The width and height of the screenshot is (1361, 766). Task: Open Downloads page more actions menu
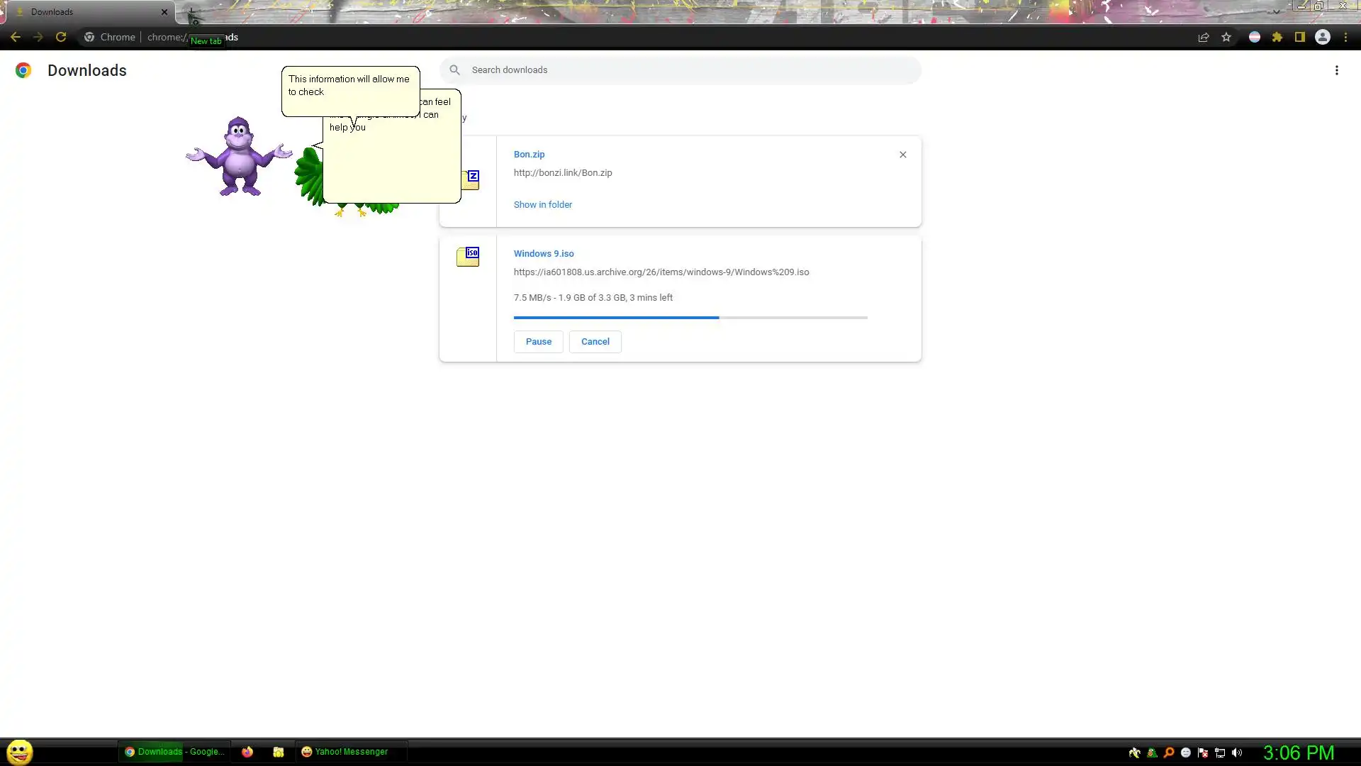coord(1336,70)
